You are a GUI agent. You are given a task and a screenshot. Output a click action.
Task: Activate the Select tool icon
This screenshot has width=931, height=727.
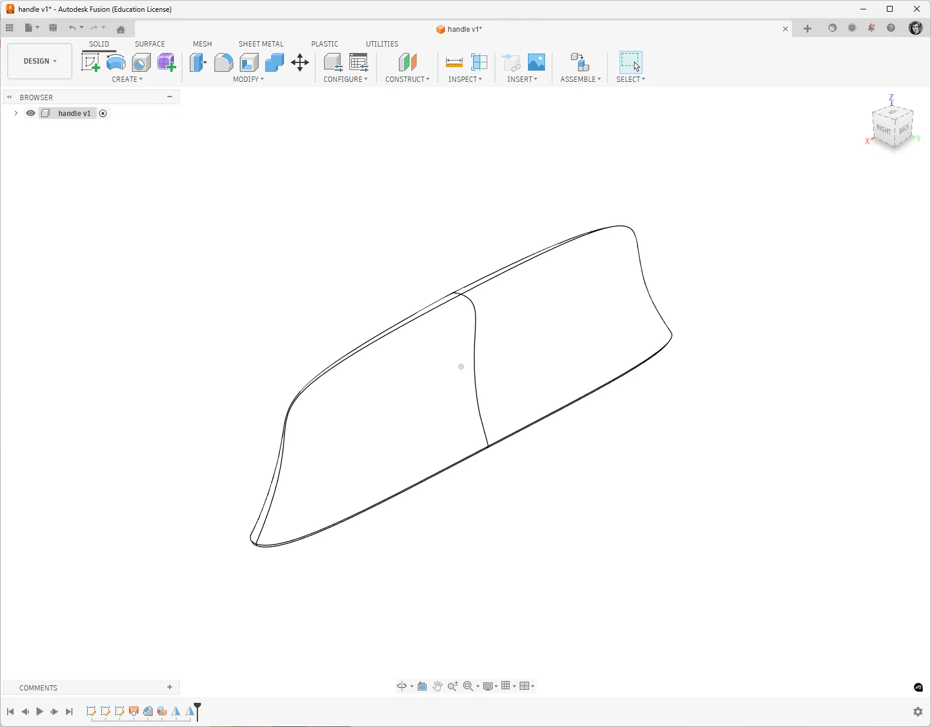630,62
